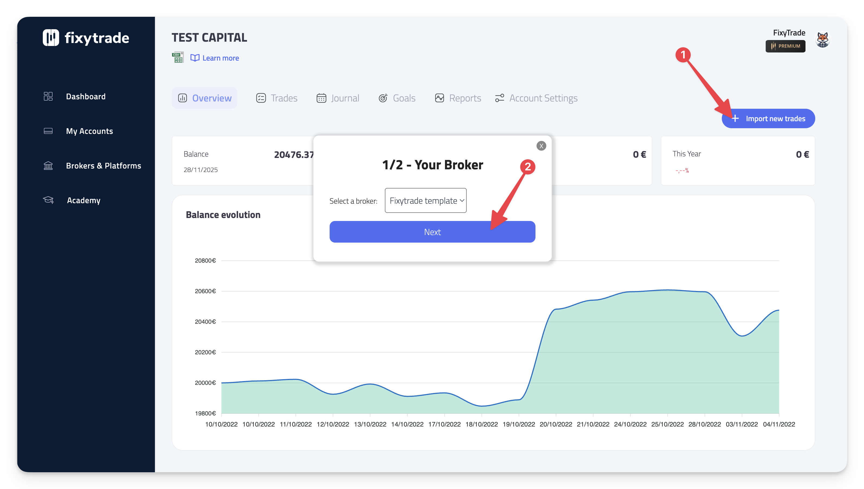Click the CSV spreadsheet icon
Image resolution: width=864 pixels, height=489 pixels.
click(178, 58)
